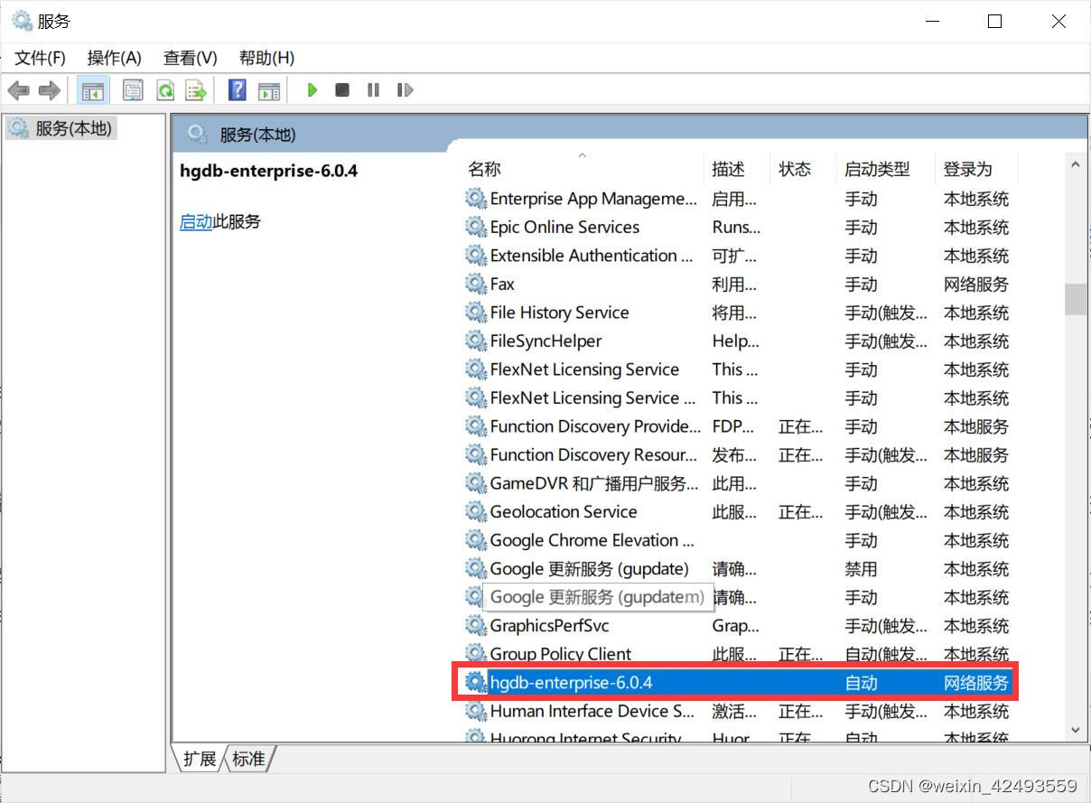Select Google Chrome Elevation service name
Viewport: 1091px width, 803px height.
pos(592,540)
